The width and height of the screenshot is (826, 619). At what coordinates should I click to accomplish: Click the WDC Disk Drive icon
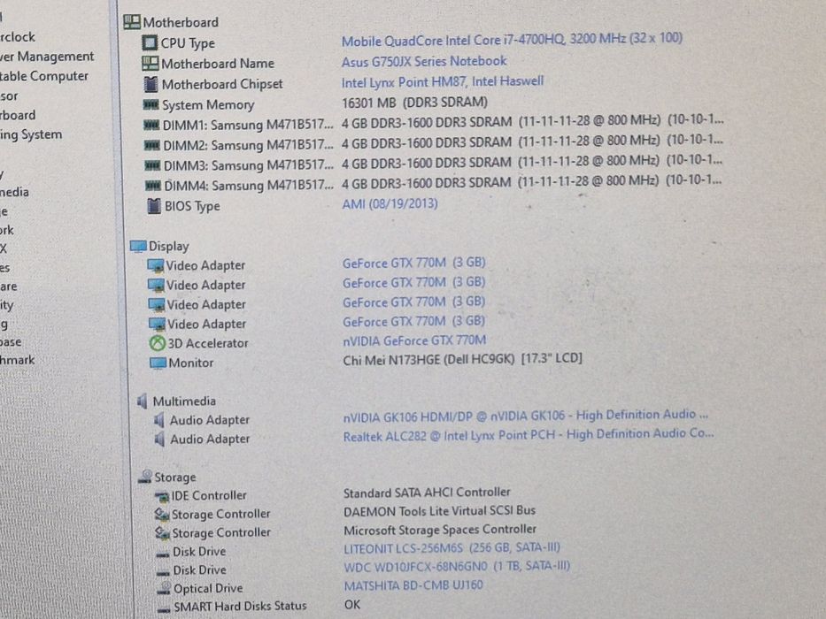click(x=163, y=573)
